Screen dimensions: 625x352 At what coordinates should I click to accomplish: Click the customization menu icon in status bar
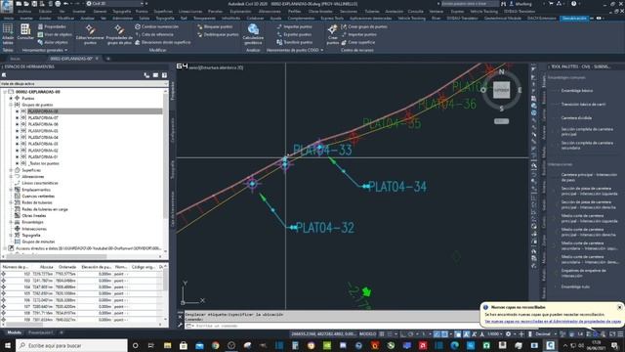pyautogui.click(x=620, y=334)
